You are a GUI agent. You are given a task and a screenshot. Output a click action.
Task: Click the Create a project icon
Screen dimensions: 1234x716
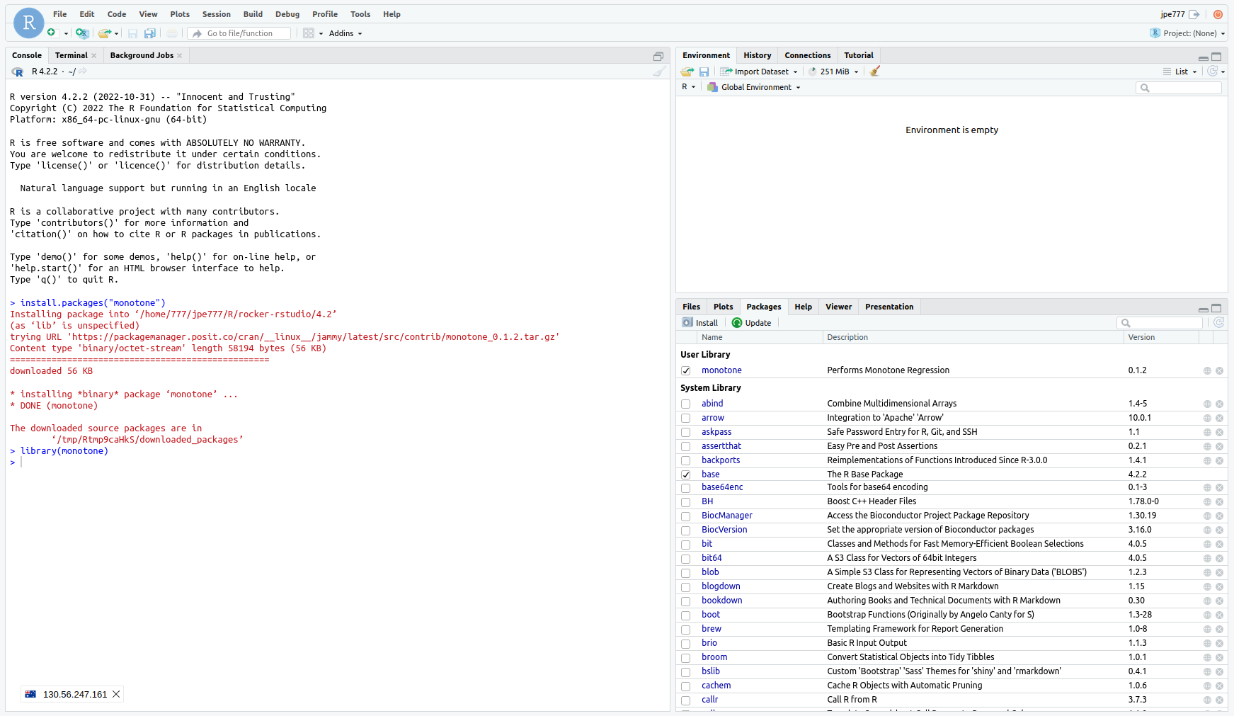(82, 33)
